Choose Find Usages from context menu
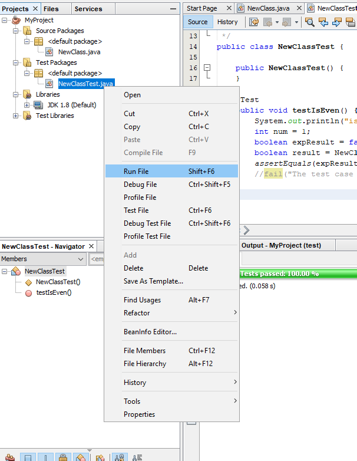Viewport: 357px width, 461px height. tap(171, 300)
